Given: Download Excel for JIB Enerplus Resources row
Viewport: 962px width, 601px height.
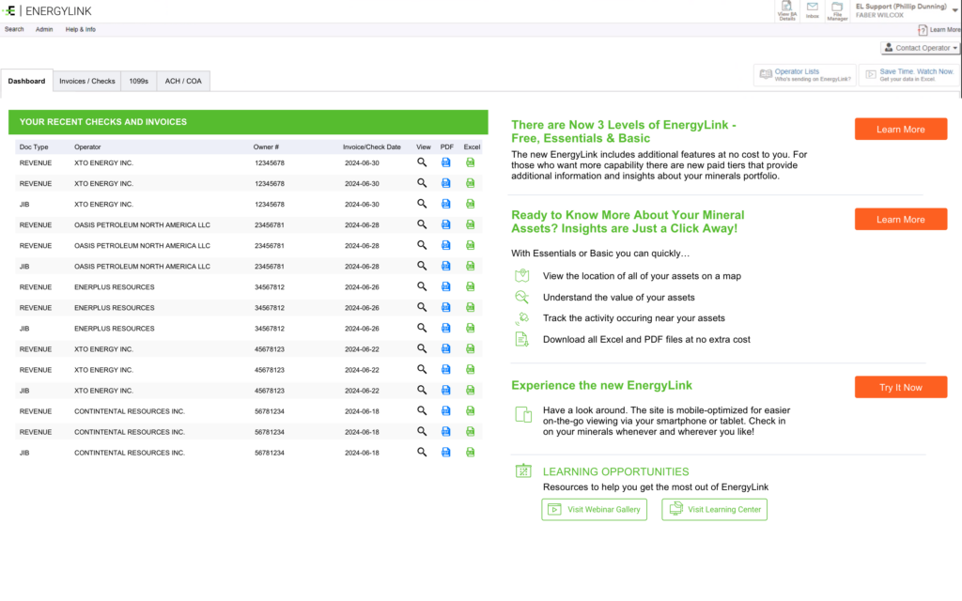Looking at the screenshot, I should pyautogui.click(x=470, y=328).
